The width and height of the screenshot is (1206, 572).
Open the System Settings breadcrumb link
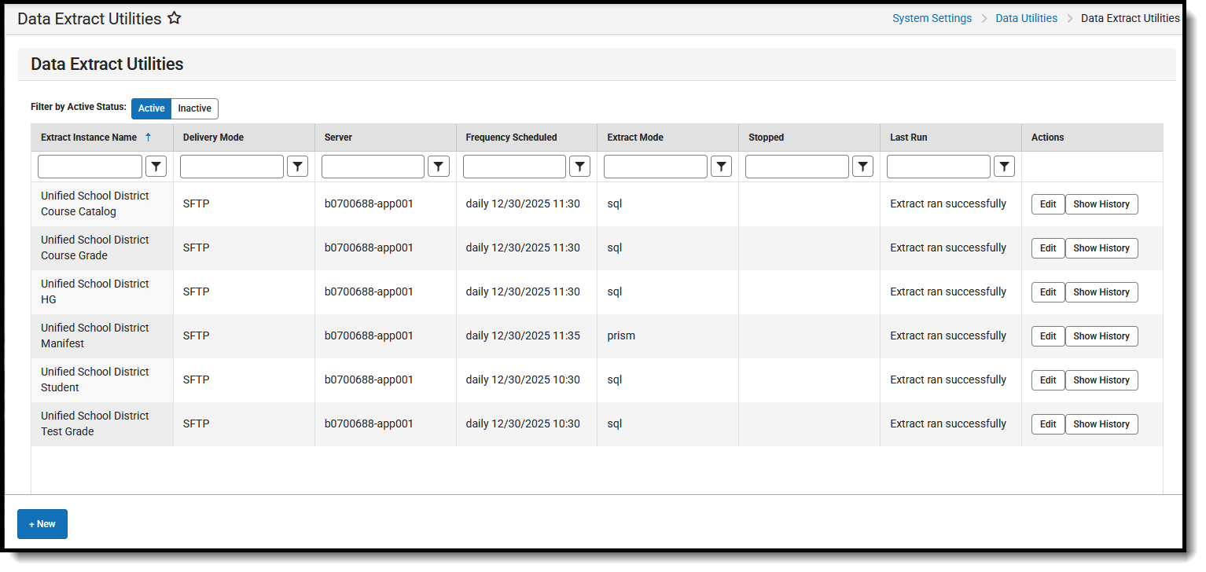pyautogui.click(x=932, y=17)
